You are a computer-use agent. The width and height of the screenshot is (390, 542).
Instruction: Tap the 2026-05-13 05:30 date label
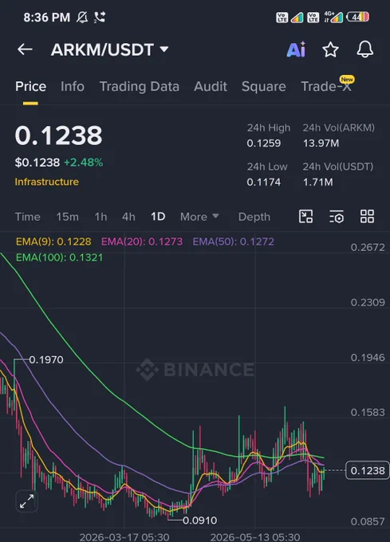[x=255, y=537]
